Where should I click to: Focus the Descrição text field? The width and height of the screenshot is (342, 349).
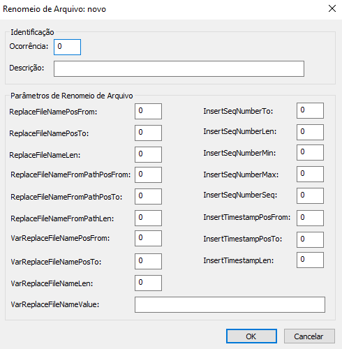(x=179, y=68)
